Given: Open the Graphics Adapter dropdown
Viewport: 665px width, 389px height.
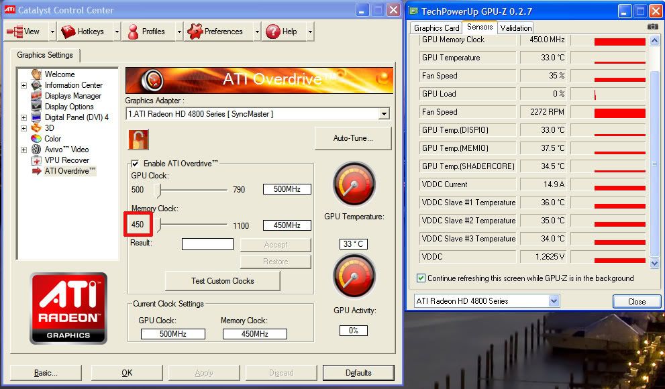Looking at the screenshot, I should (384, 114).
